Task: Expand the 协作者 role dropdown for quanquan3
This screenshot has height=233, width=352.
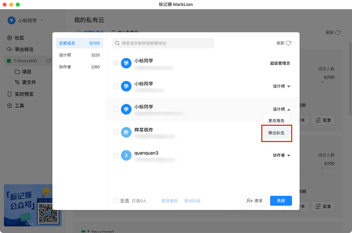Action: click(x=281, y=155)
